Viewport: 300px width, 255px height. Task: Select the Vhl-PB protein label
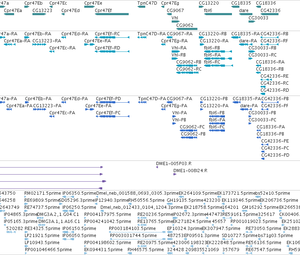[x=179, y=120]
